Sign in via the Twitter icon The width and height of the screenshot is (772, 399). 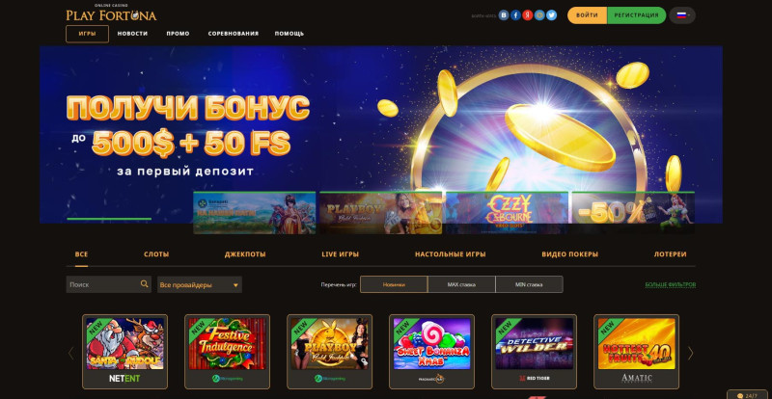pyautogui.click(x=551, y=15)
